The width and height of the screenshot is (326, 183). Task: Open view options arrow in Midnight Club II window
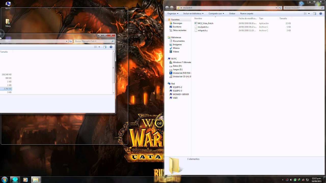point(99,47)
